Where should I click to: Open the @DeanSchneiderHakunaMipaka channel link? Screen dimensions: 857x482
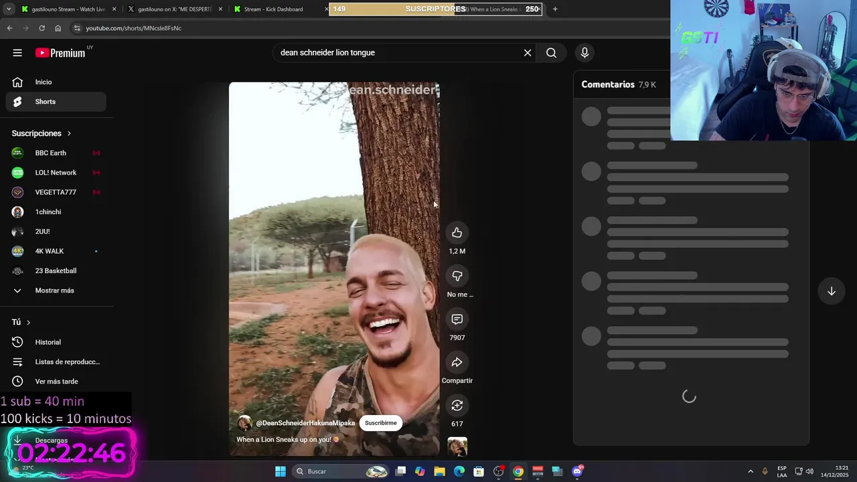click(x=305, y=423)
